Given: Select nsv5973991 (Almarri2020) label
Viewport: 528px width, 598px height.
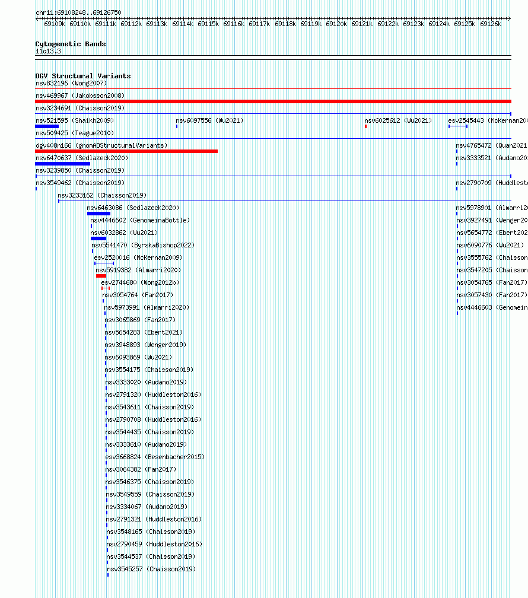Looking at the screenshot, I should 147,307.
